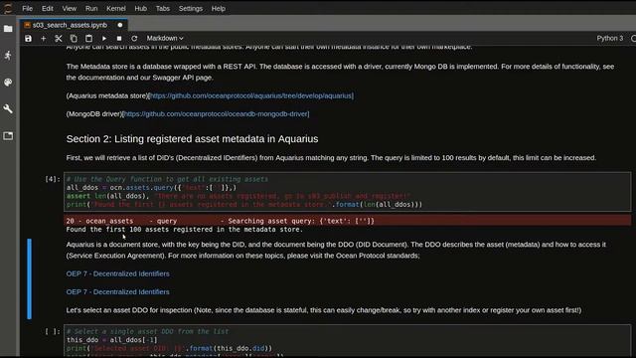Open the Tabs menu
The image size is (636, 358).
point(163,8)
